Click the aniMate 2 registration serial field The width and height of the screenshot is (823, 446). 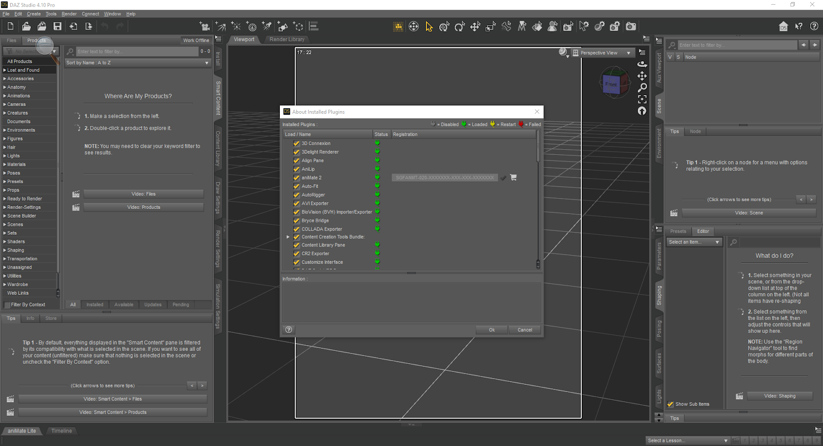[445, 177]
